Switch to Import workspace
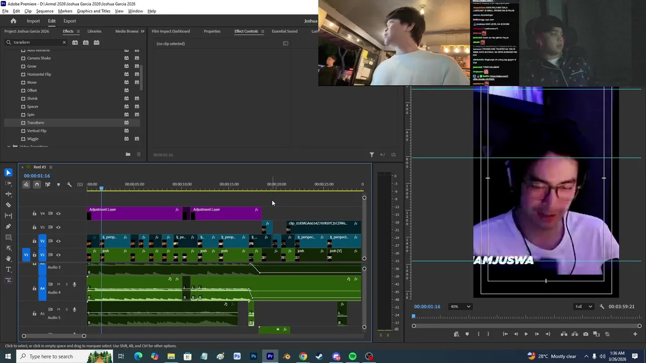Screen dimensions: 646x363 click(33, 21)
